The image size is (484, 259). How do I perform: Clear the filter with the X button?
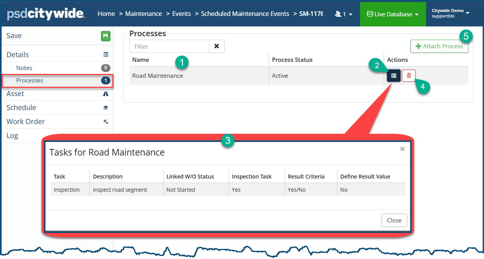tap(217, 46)
